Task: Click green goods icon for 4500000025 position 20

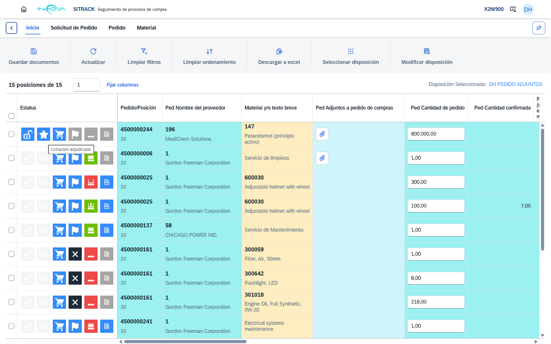Action: click(91, 206)
